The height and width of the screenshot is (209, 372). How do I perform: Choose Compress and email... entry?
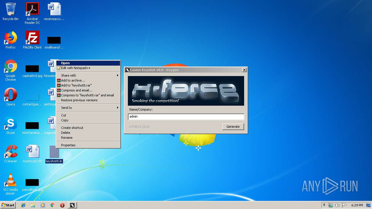click(x=88, y=90)
